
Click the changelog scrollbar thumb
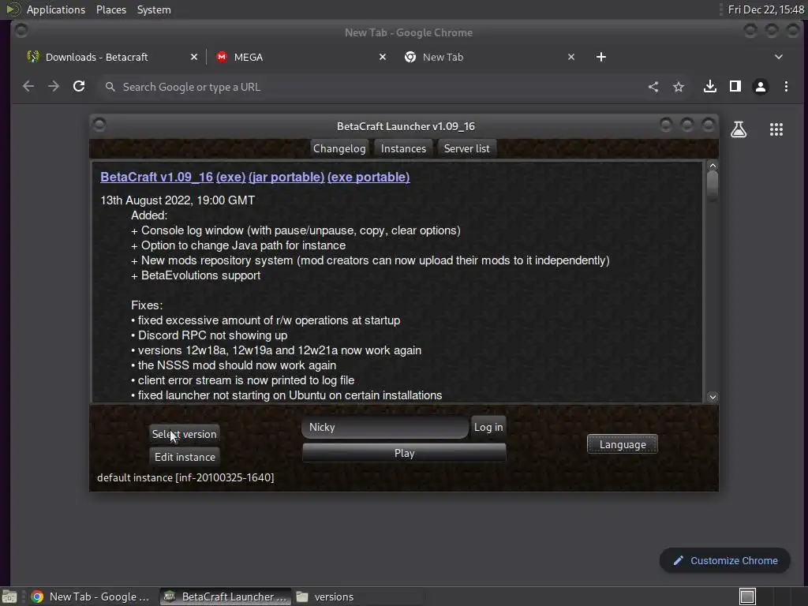(713, 186)
